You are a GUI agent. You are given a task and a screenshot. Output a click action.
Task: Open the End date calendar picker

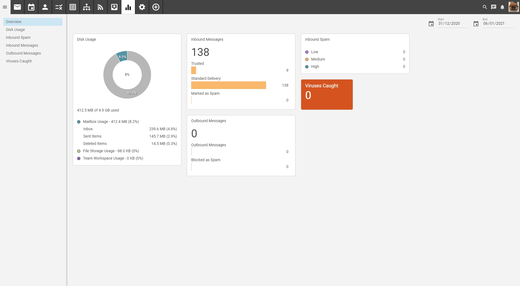pyautogui.click(x=476, y=24)
